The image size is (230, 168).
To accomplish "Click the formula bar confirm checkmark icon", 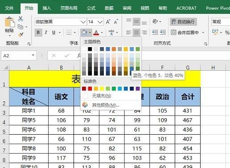I will point(67,56).
